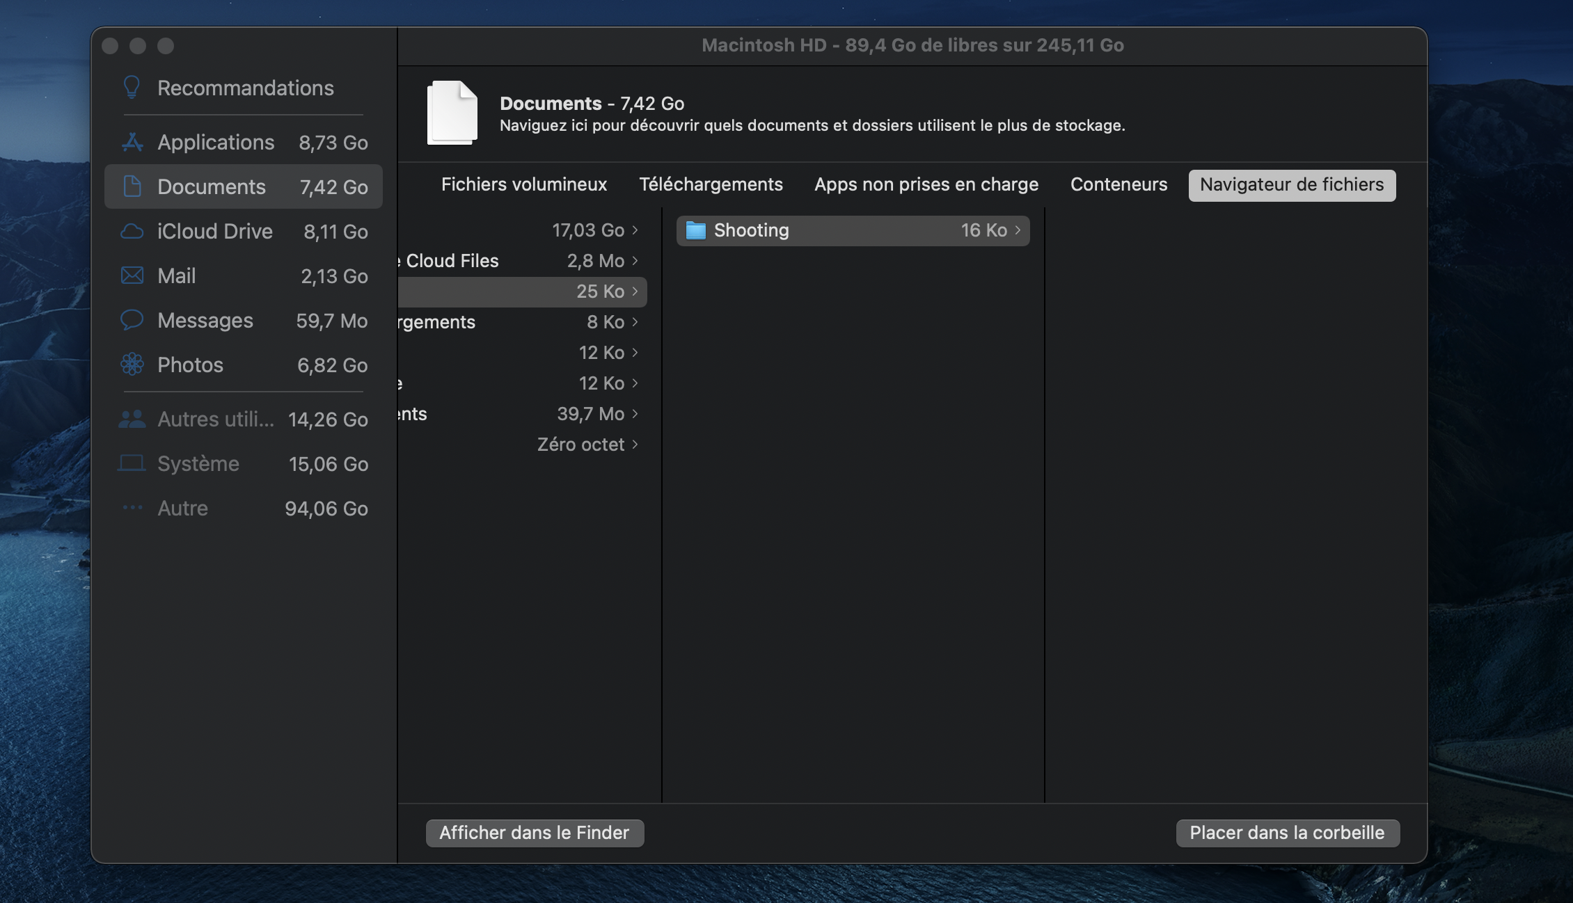Click the iCloud Drive cloud icon
This screenshot has width=1573, height=903.
[x=132, y=231]
